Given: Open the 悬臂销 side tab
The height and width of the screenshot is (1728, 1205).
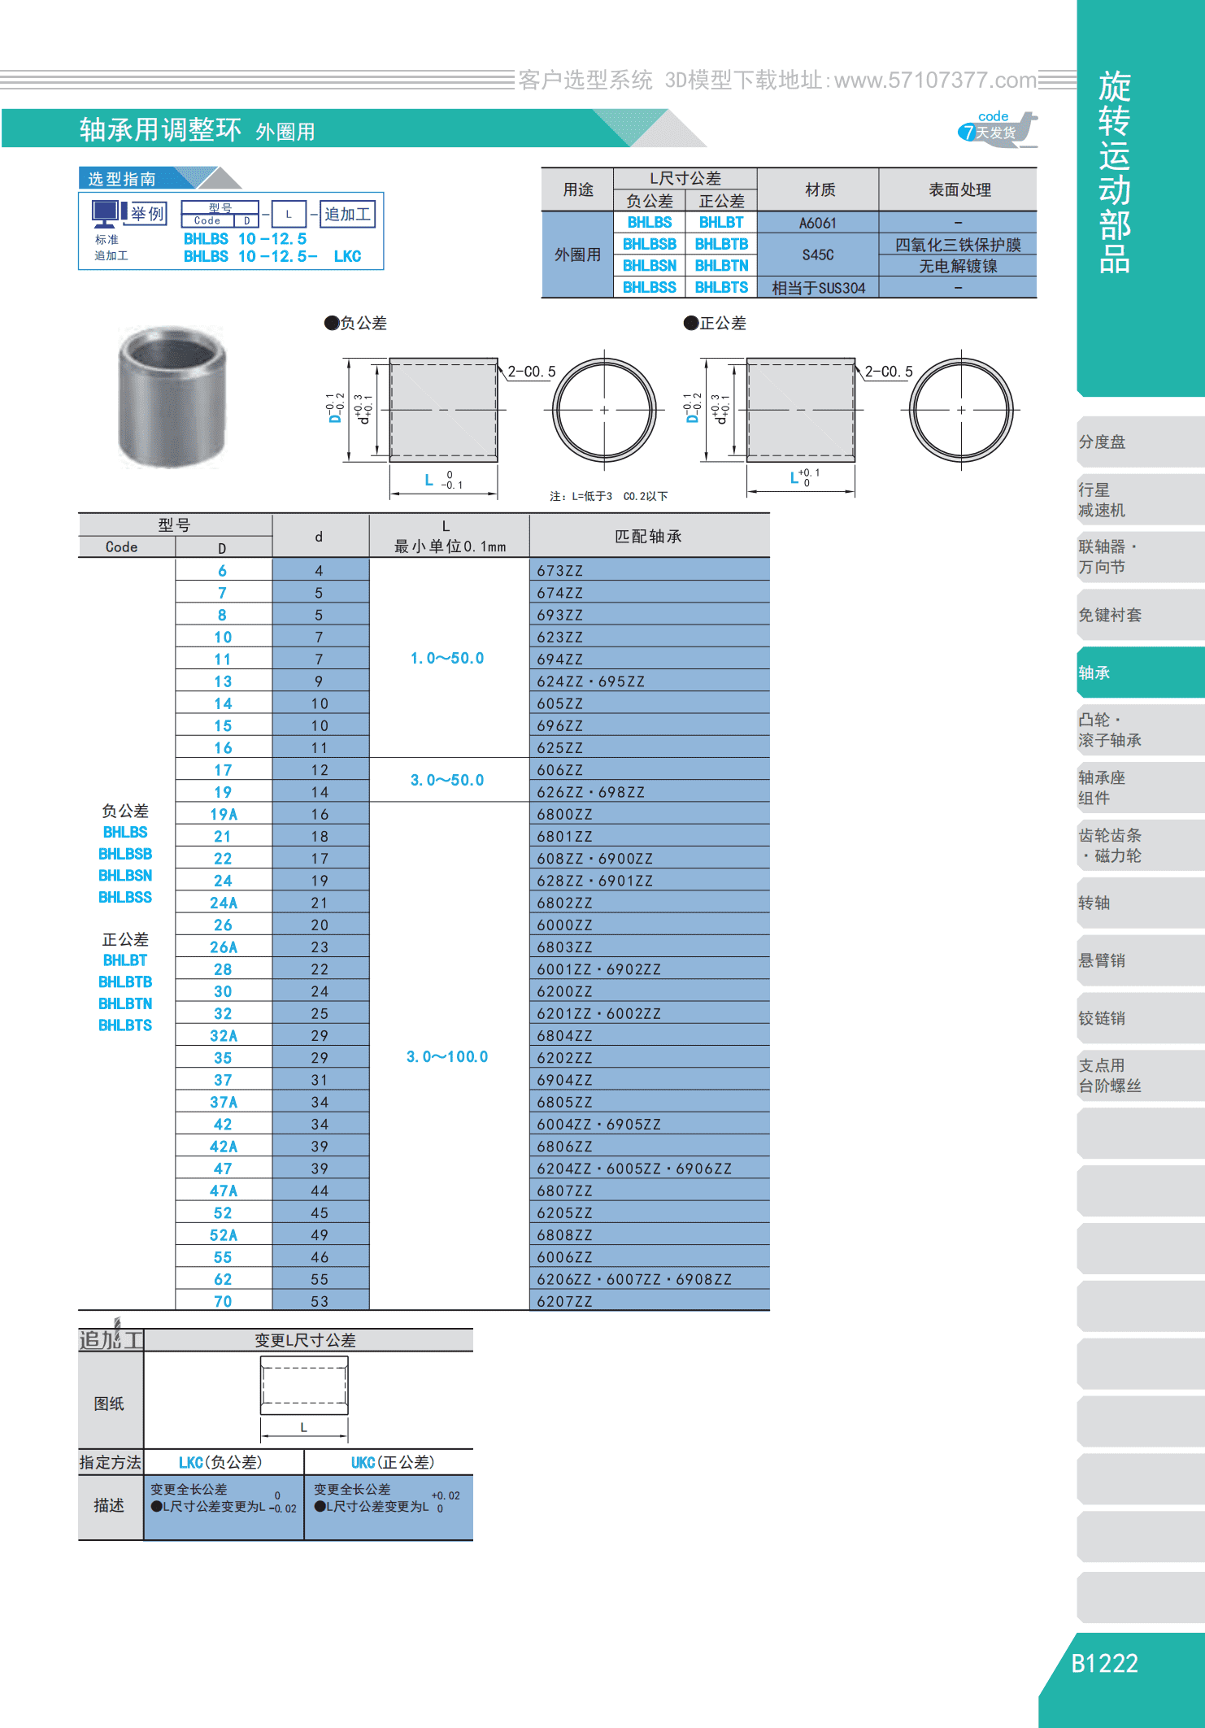Looking at the screenshot, I should 1140,960.
